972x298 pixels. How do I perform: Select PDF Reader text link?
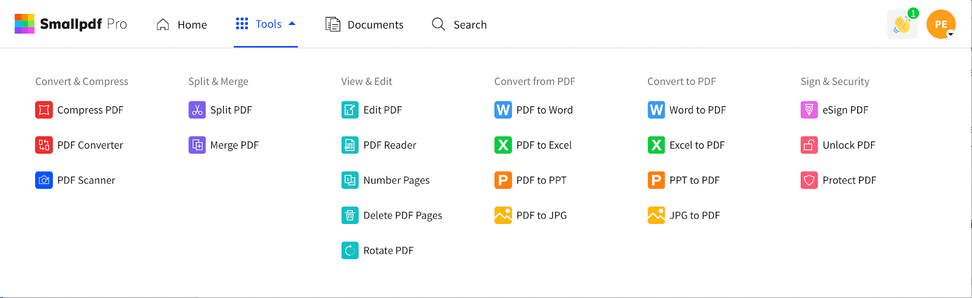click(390, 145)
